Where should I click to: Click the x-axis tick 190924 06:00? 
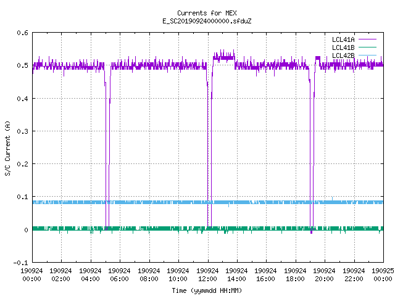pos(119,275)
